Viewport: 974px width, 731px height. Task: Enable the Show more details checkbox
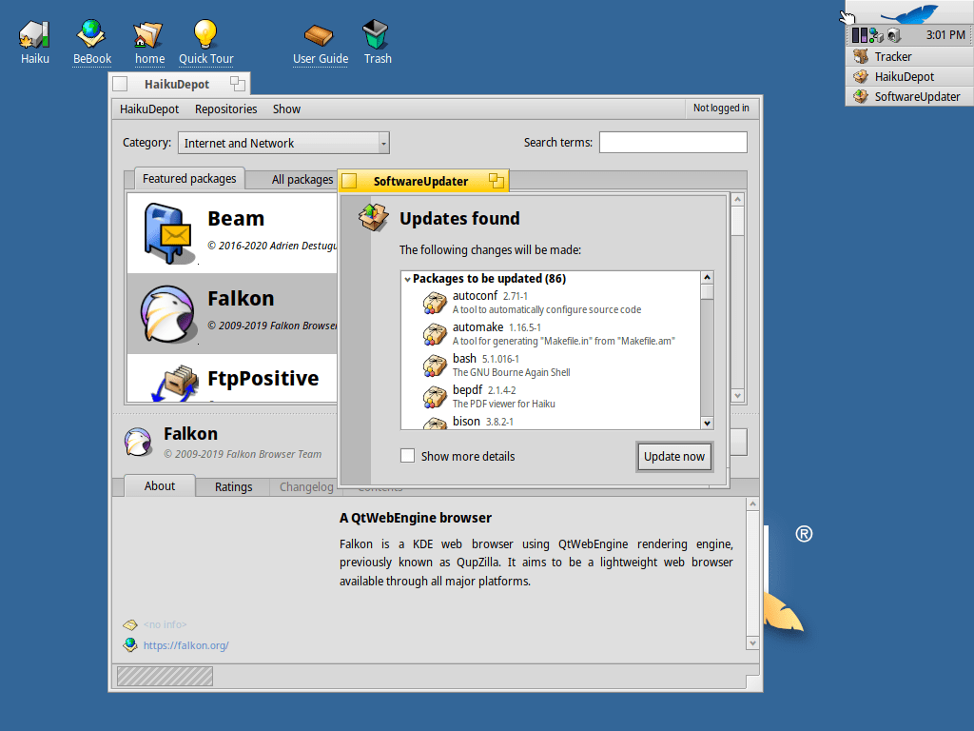point(407,456)
